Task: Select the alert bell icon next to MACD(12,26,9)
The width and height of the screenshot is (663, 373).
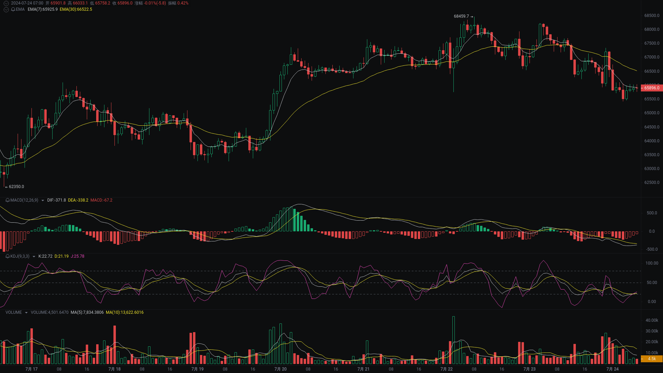Action: tap(8, 200)
